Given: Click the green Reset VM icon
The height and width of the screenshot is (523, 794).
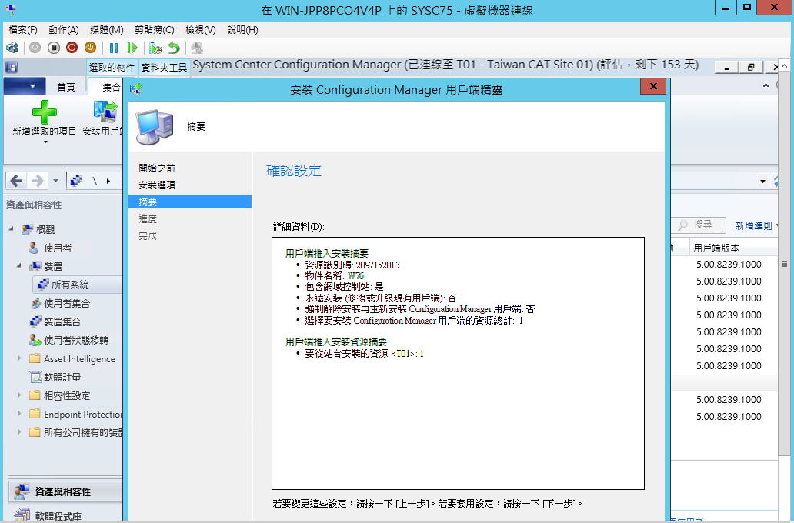Looking at the screenshot, I should click(x=132, y=48).
